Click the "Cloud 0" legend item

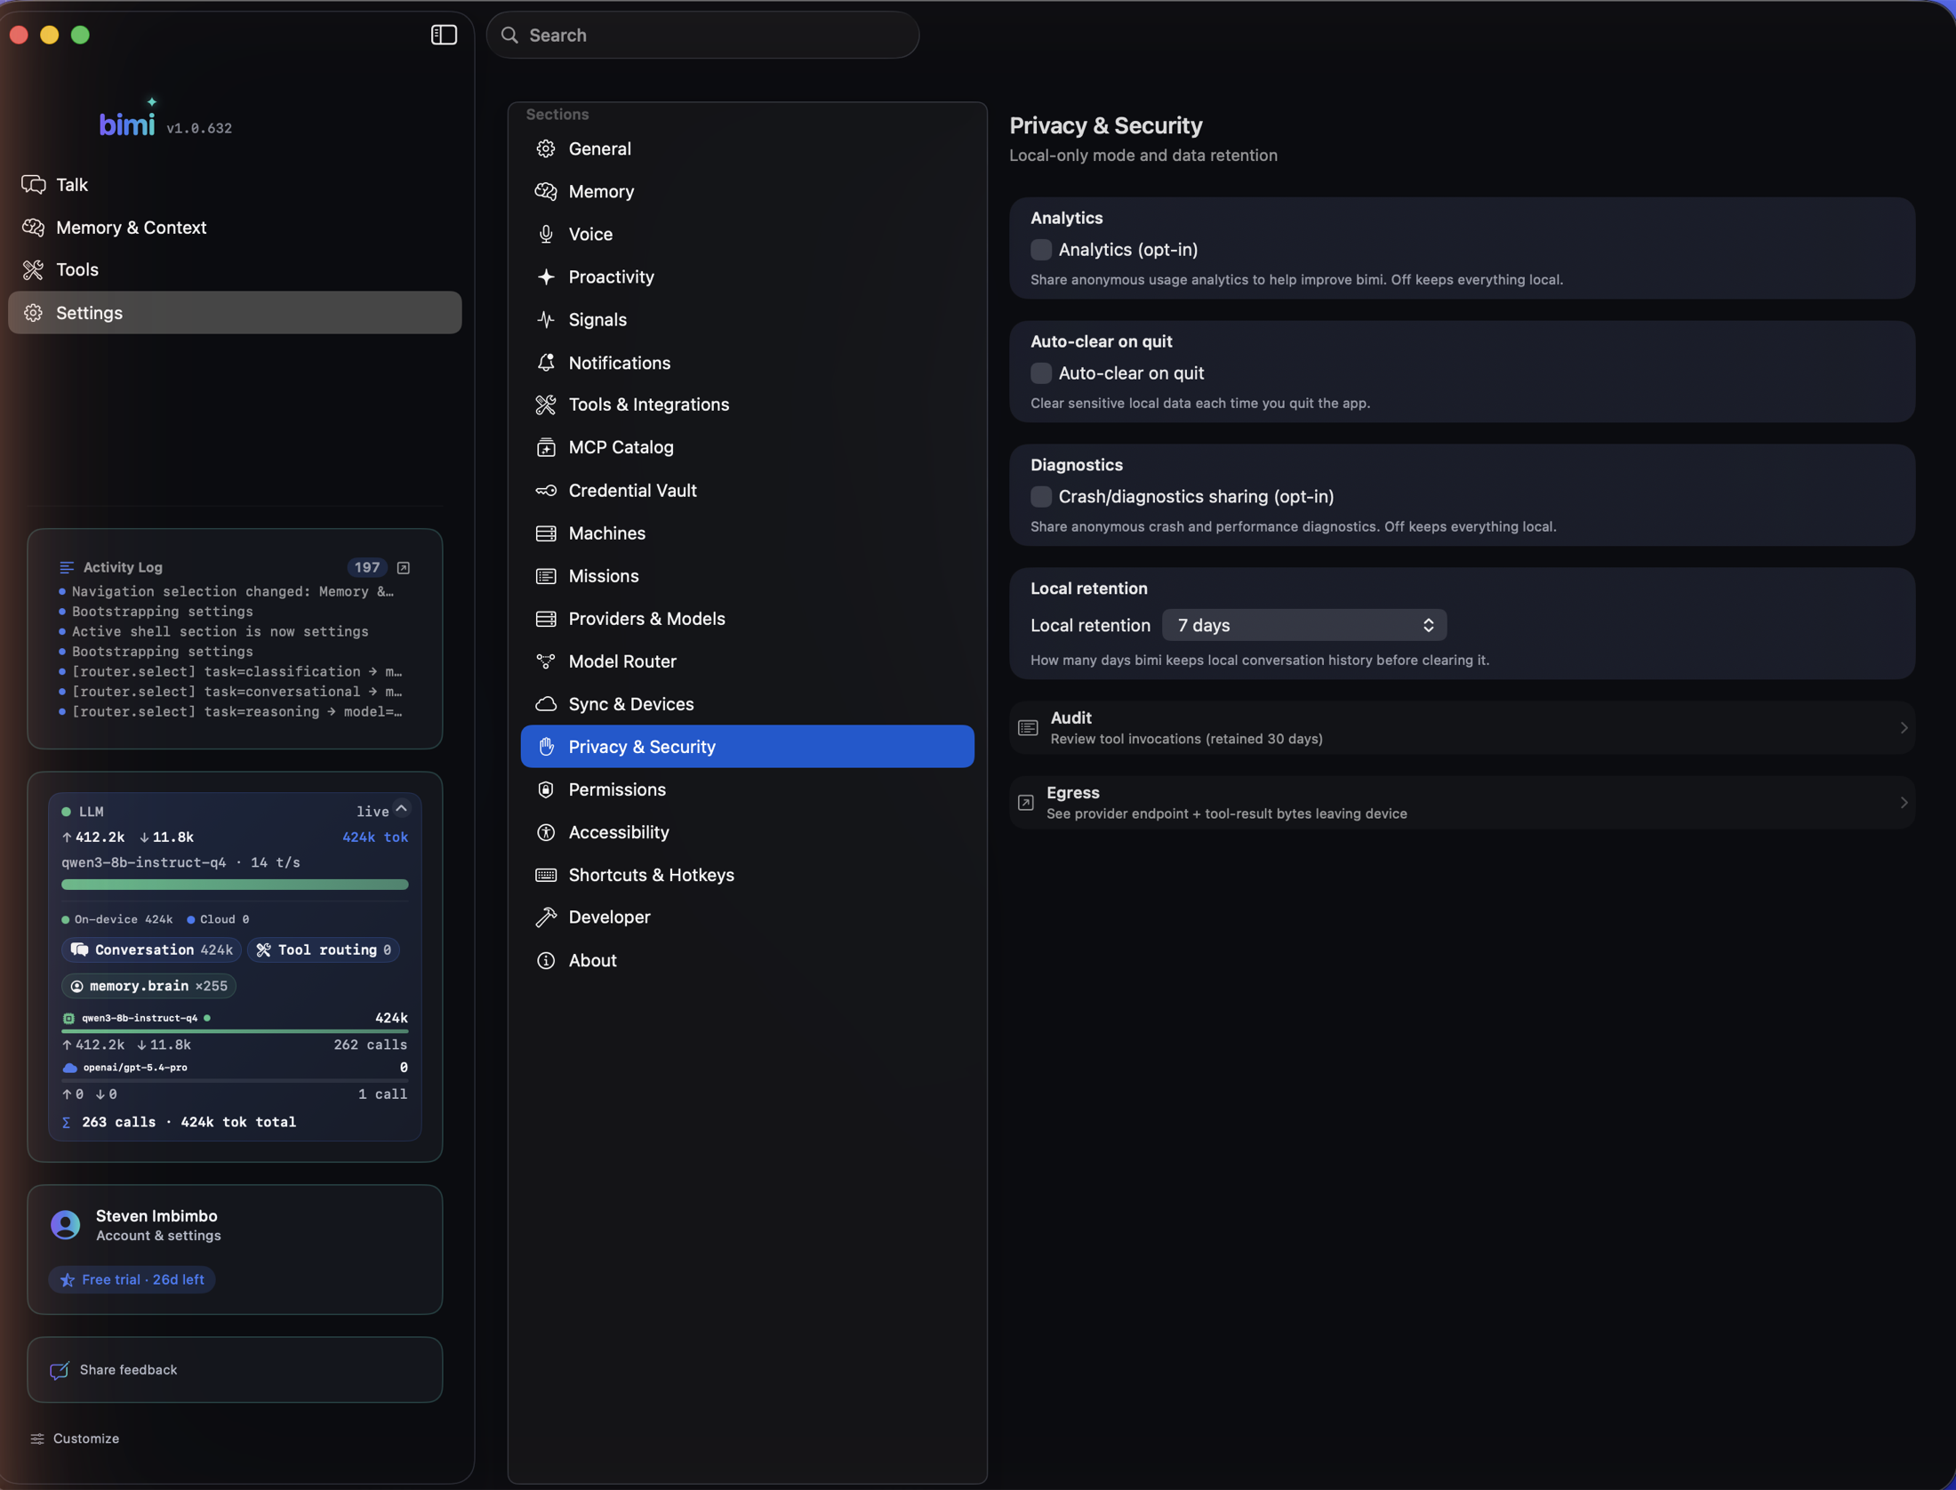point(218,919)
